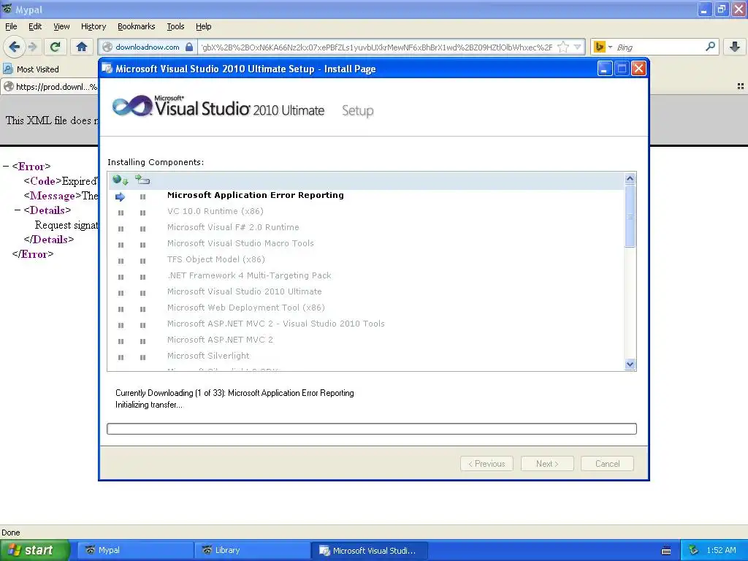Click component list scroll up arrow

630,179
